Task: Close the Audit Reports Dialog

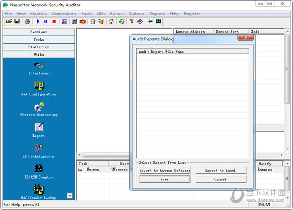Action: [246, 38]
